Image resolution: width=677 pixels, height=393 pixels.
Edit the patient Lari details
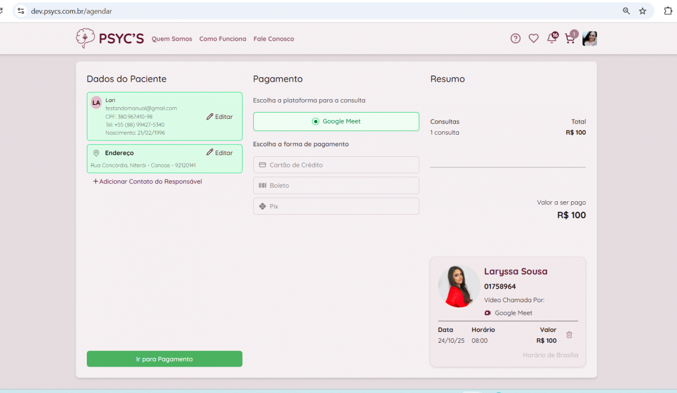[x=219, y=117]
